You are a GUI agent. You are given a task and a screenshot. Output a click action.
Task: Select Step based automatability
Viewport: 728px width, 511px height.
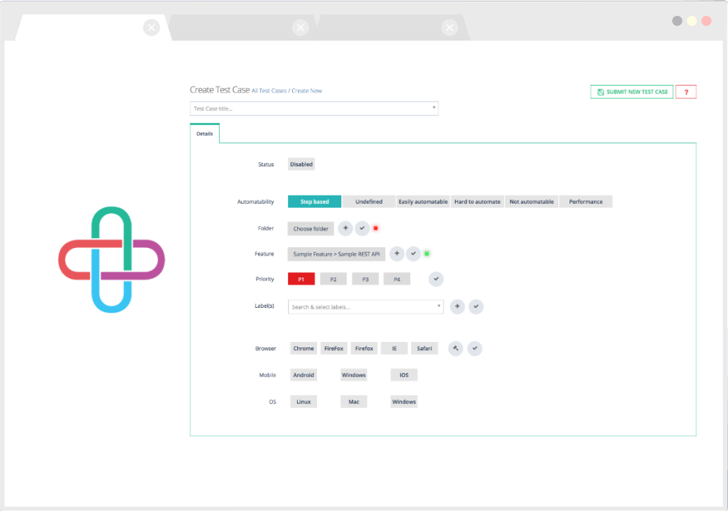pyautogui.click(x=314, y=201)
